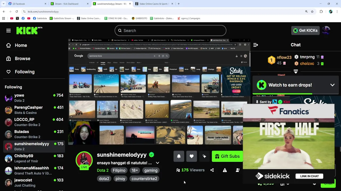Click the Get KICKs button
Screen dimensions: 341x191
tap(305, 31)
